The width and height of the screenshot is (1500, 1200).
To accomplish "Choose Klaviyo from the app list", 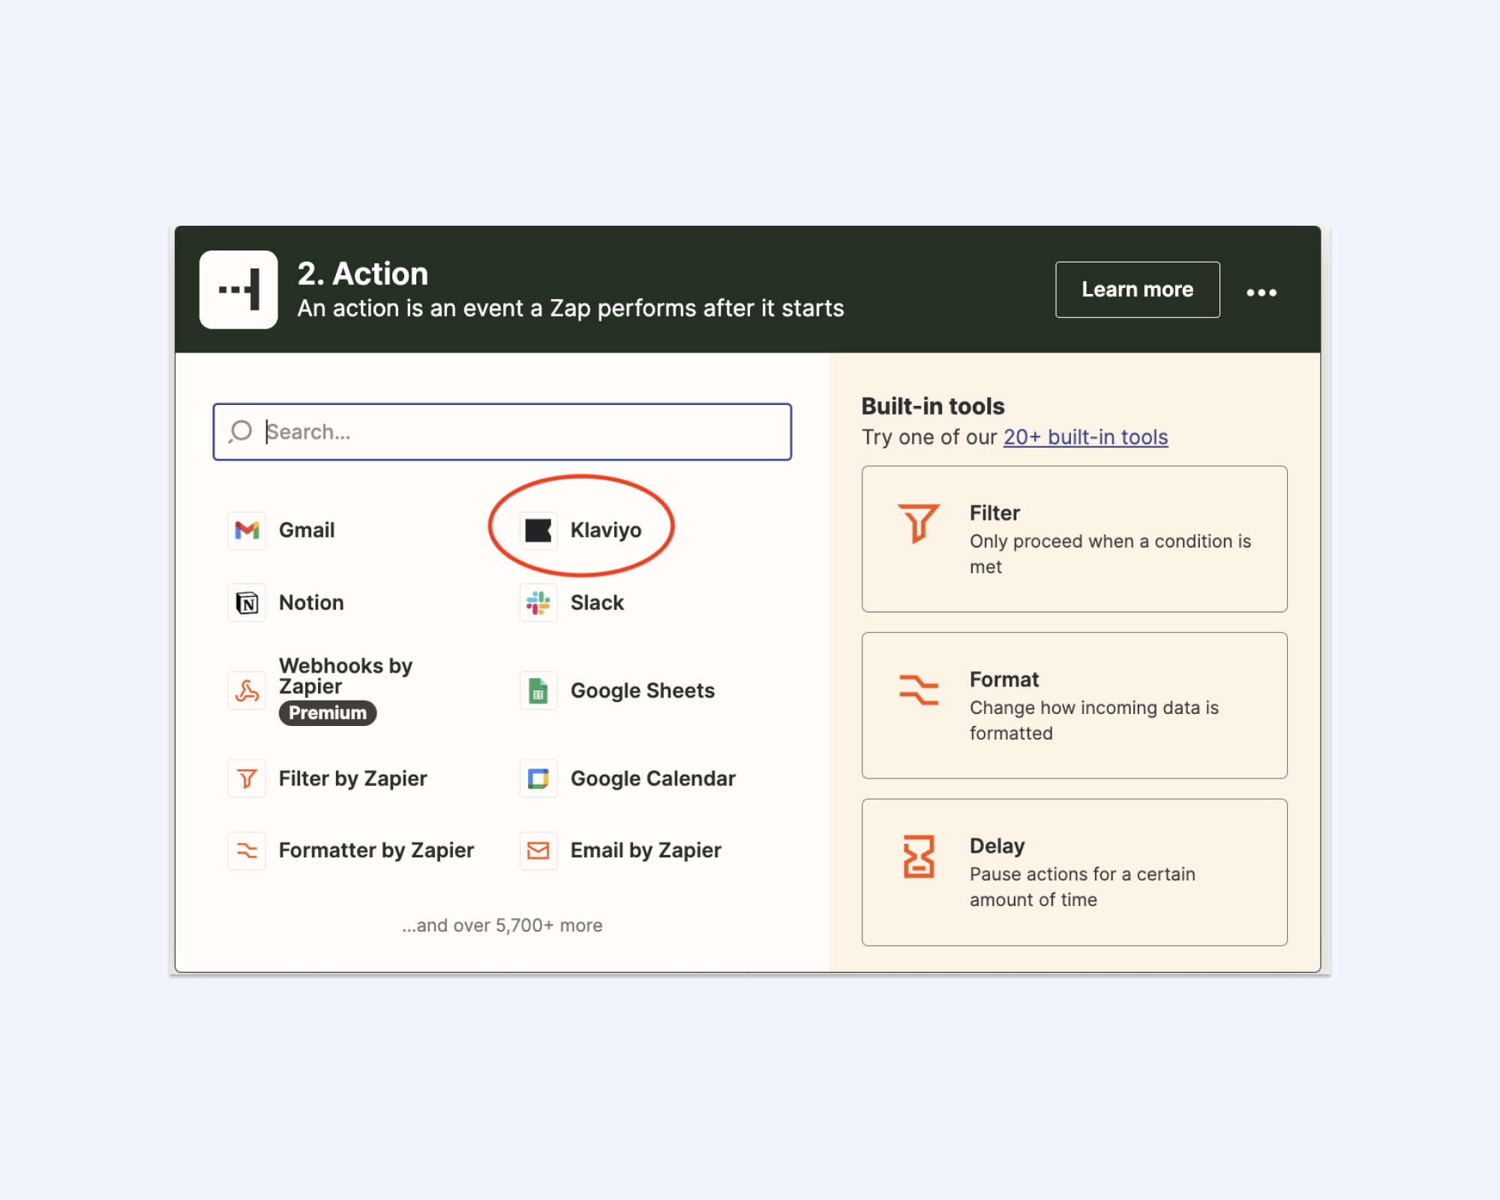I will coord(606,530).
